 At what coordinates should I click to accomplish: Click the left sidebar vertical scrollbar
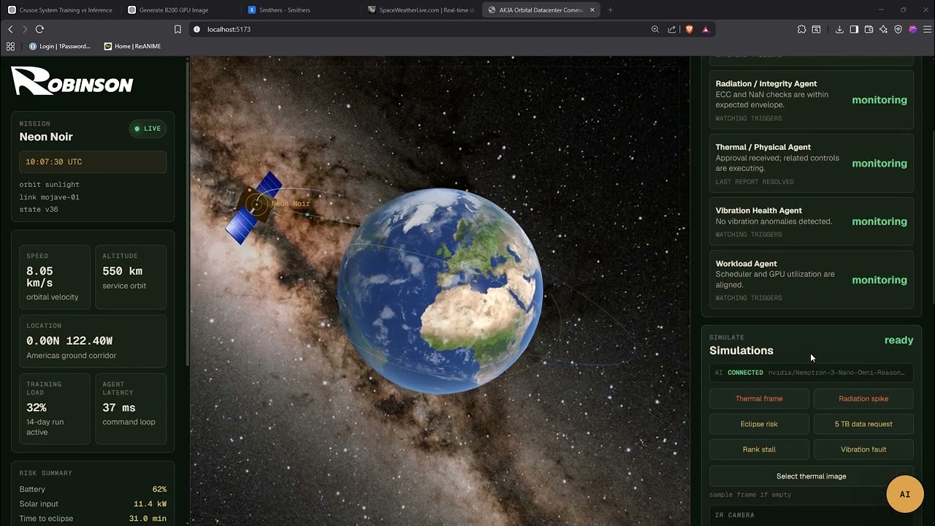pyautogui.click(x=188, y=212)
